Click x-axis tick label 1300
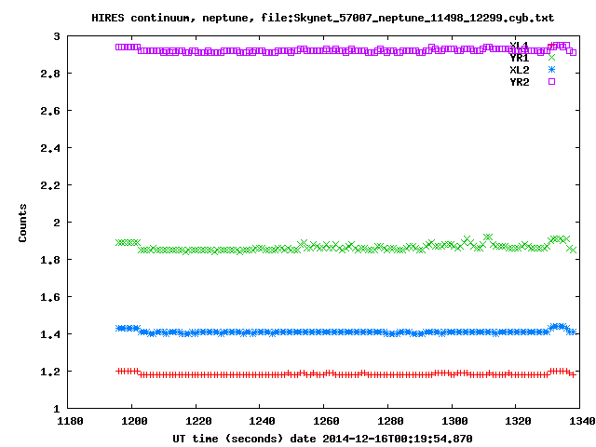 coord(454,421)
